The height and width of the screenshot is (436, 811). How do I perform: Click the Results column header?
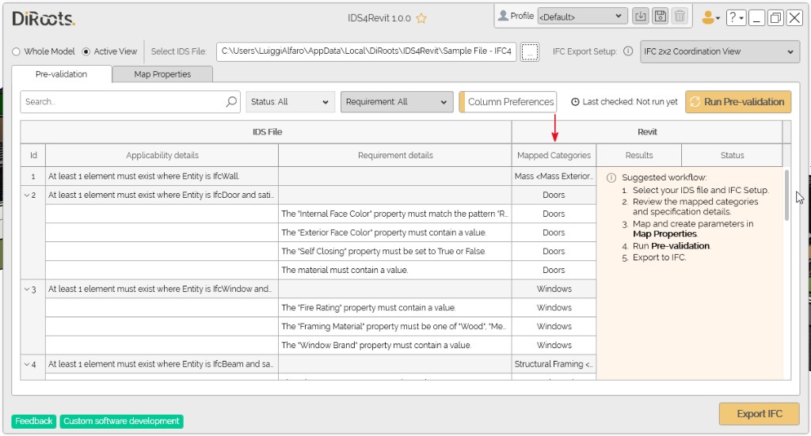639,155
